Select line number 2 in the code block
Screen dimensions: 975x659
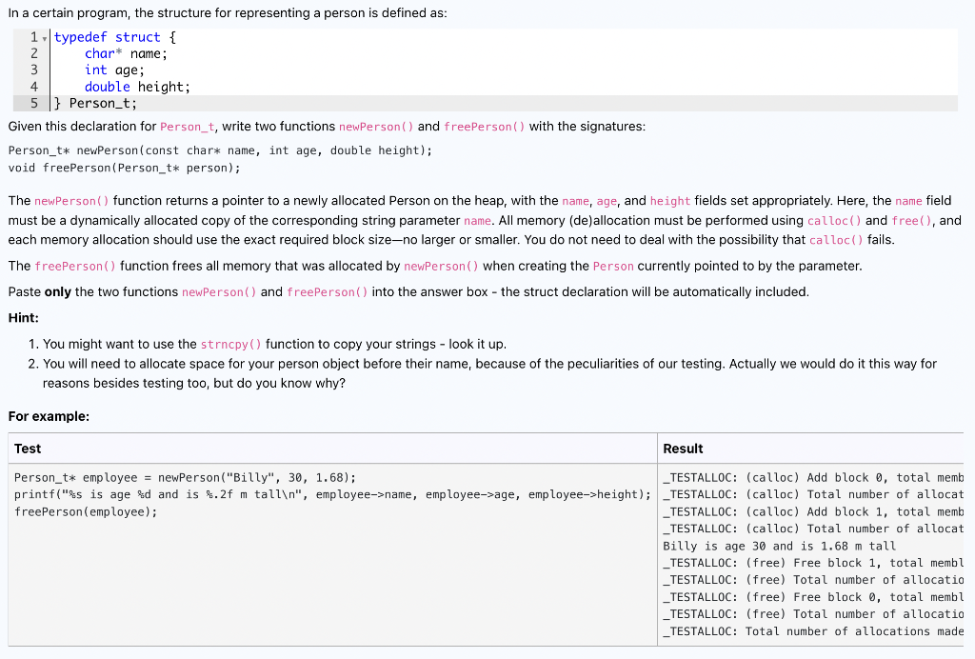tap(33, 53)
